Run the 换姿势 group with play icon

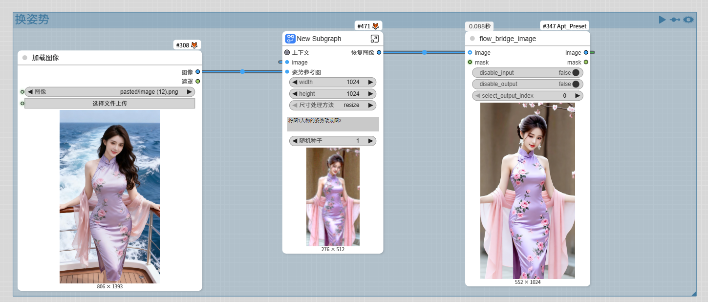(x=662, y=20)
